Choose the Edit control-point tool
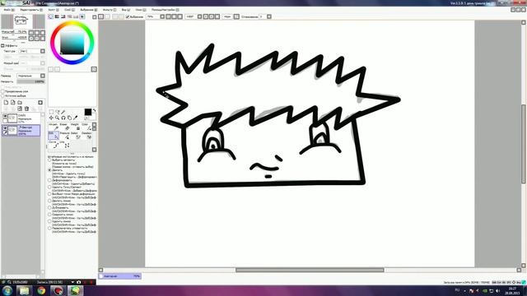The width and height of the screenshot is (527, 296). tap(54, 135)
